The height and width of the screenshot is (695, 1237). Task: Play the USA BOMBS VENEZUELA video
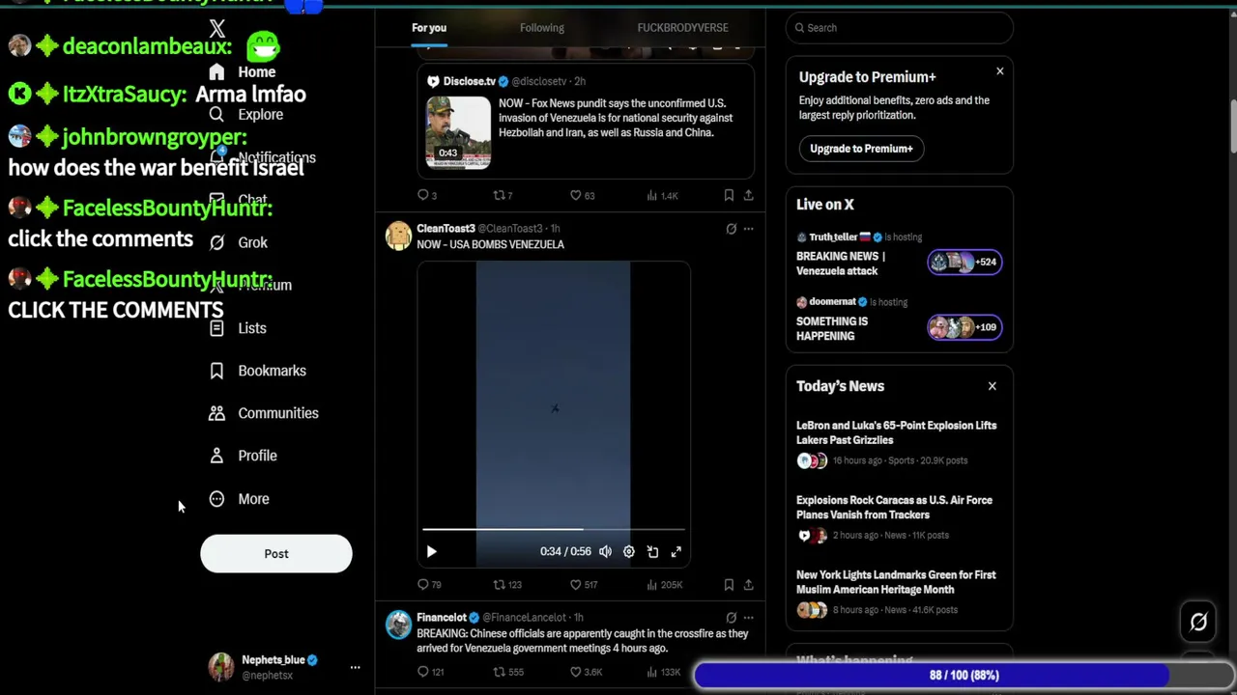pyautogui.click(x=431, y=552)
